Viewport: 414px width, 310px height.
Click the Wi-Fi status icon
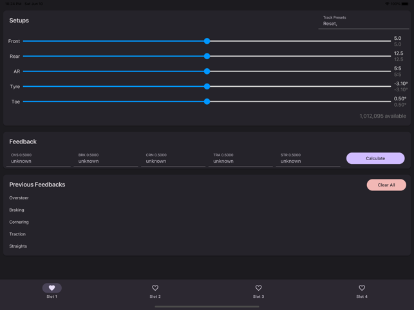tap(387, 4)
